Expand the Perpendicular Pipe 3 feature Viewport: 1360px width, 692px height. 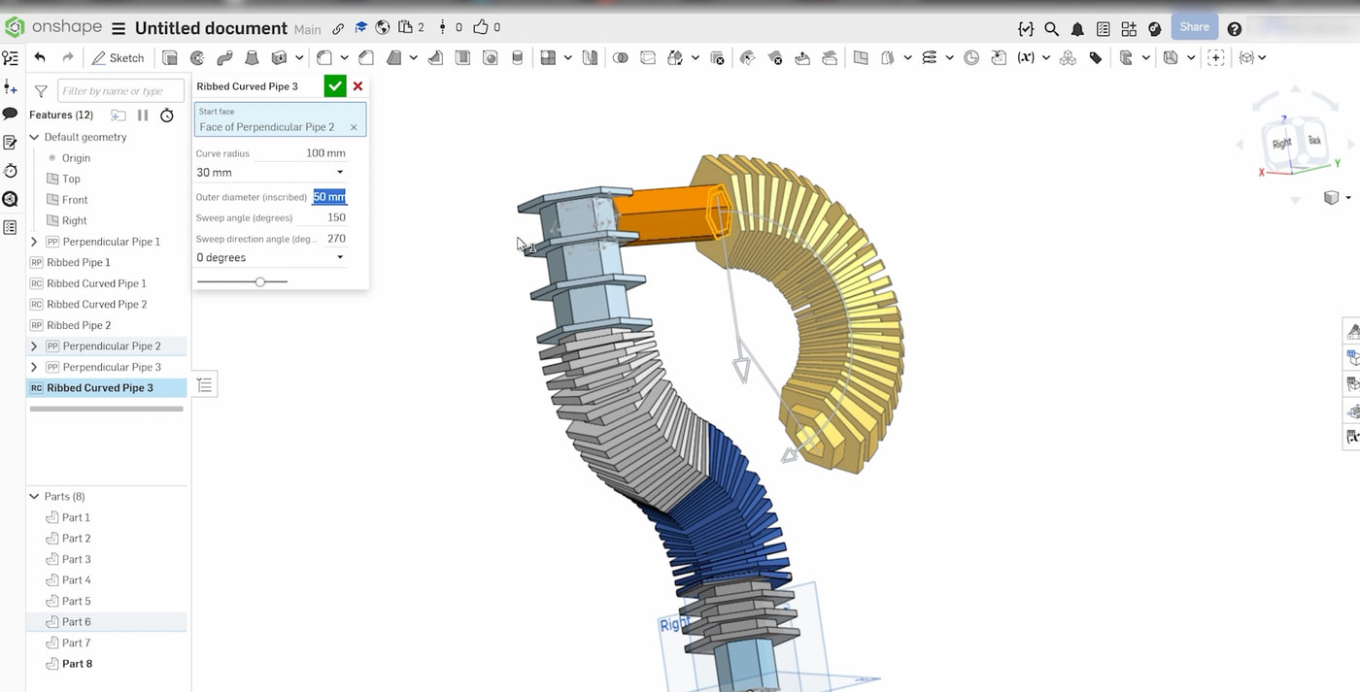click(x=34, y=367)
